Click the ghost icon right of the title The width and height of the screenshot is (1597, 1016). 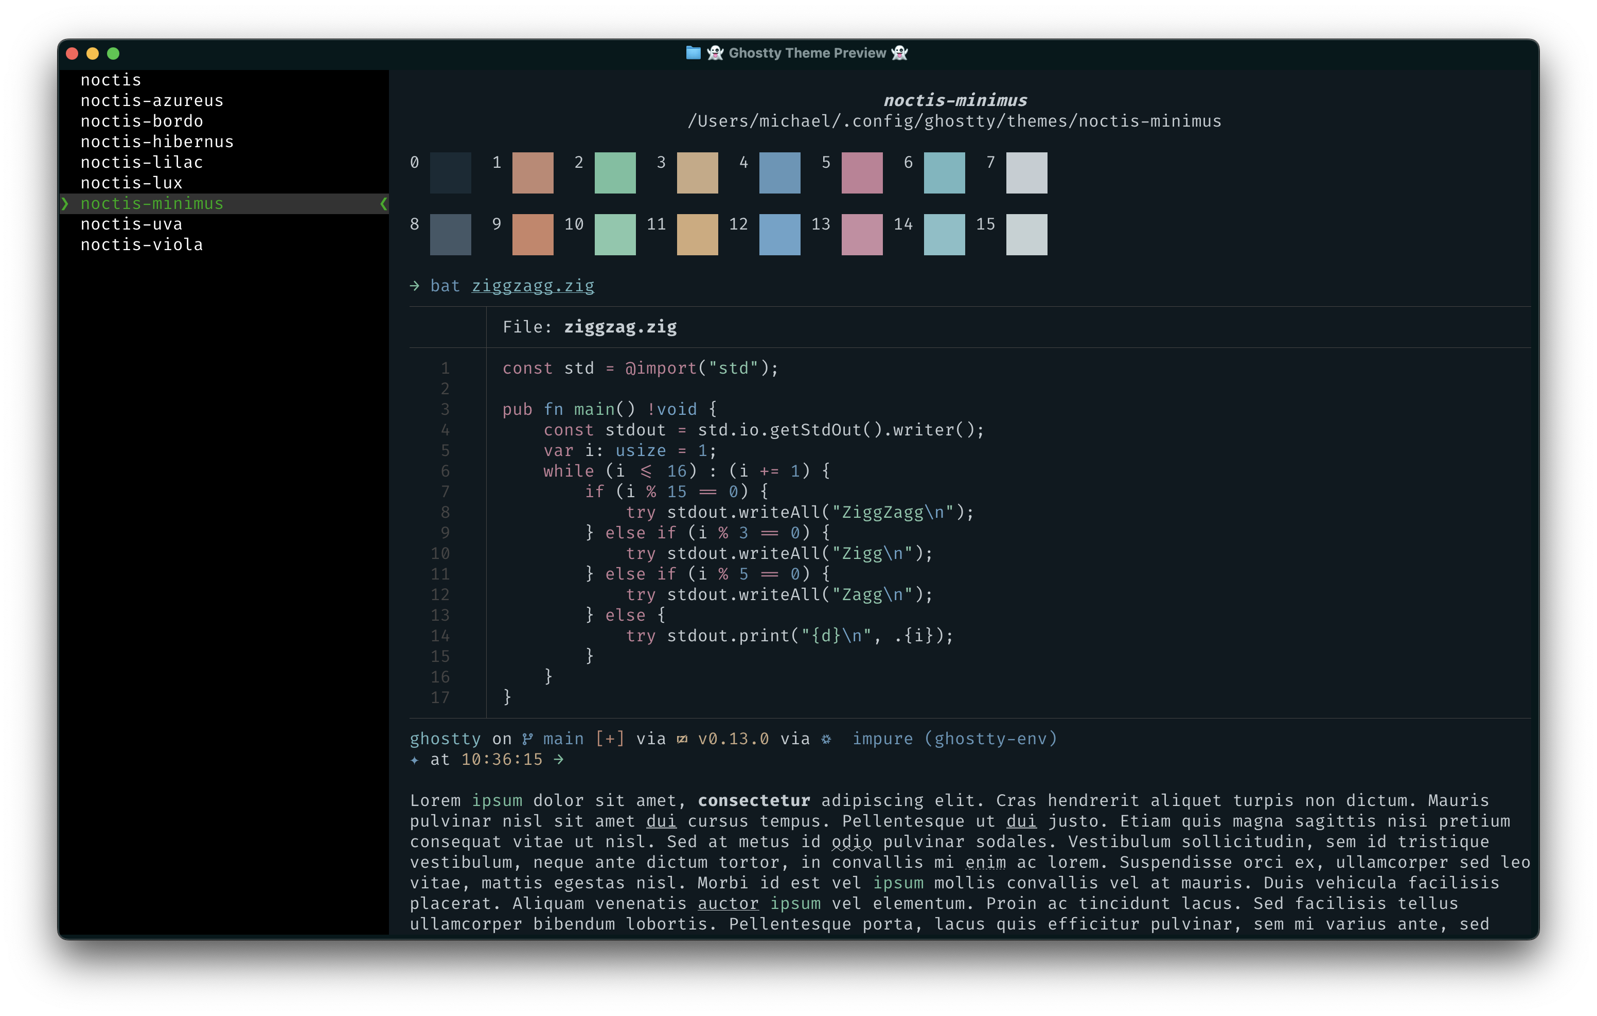click(x=899, y=52)
